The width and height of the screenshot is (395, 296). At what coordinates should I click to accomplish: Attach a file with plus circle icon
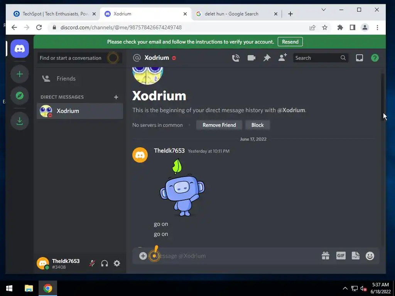point(143,256)
